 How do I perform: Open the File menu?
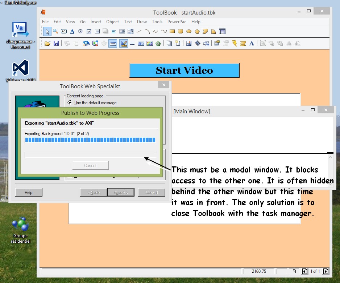[x=45, y=22]
